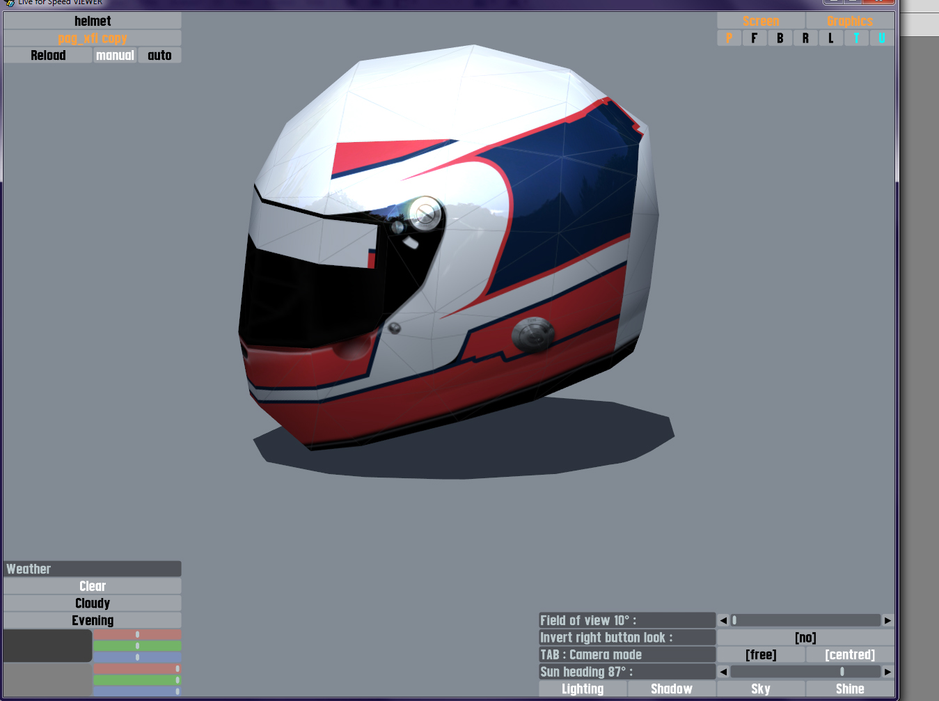This screenshot has height=701, width=939.
Task: Adjust green slider beside light grey swatch
Action: coord(137,680)
